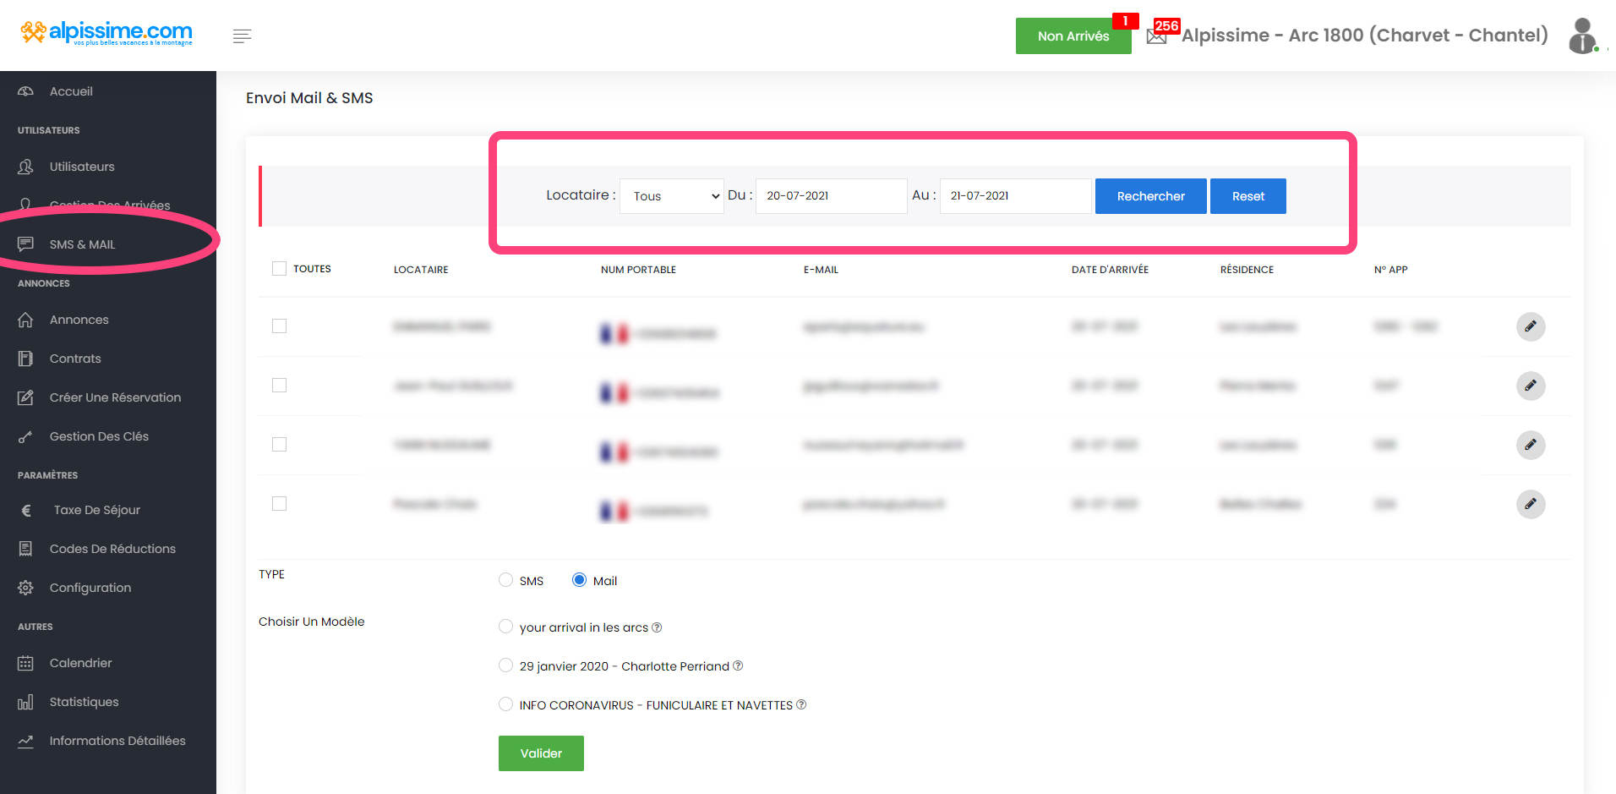This screenshot has width=1616, height=794.
Task: Click the Non Arrivés green button
Action: [x=1073, y=36]
